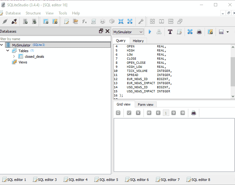Execute the query with the blue play icon
The image size is (235, 185).
150,32
